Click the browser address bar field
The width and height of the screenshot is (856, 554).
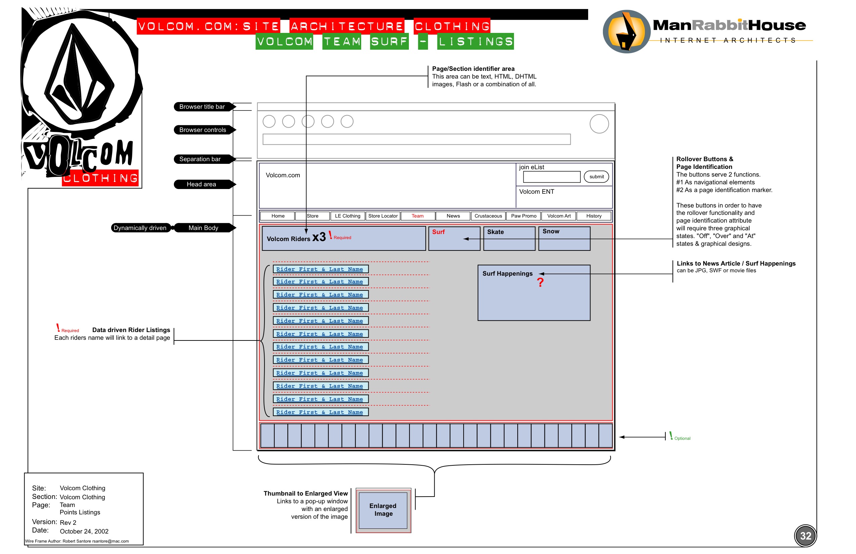(416, 139)
